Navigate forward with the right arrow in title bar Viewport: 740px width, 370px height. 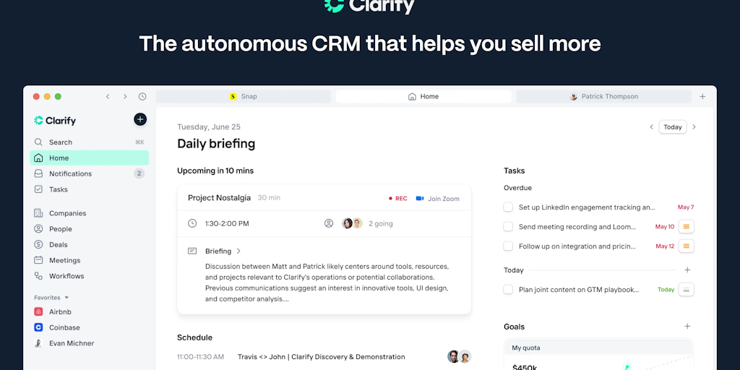pyautogui.click(x=125, y=97)
